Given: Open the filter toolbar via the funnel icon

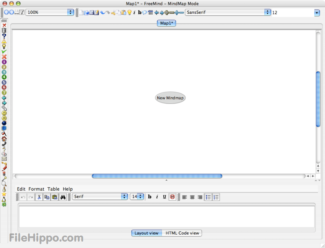Looking at the screenshot, I should click(x=22, y=12).
